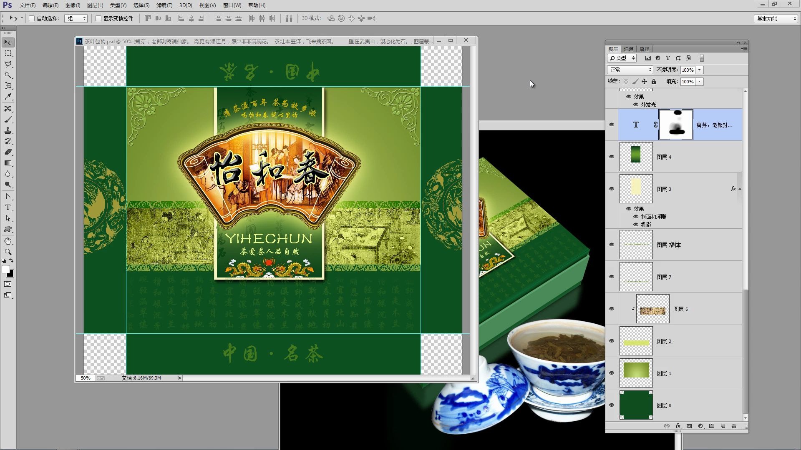Screen dimensions: 801x450
Task: Select the Crop tool
Action: click(x=8, y=86)
